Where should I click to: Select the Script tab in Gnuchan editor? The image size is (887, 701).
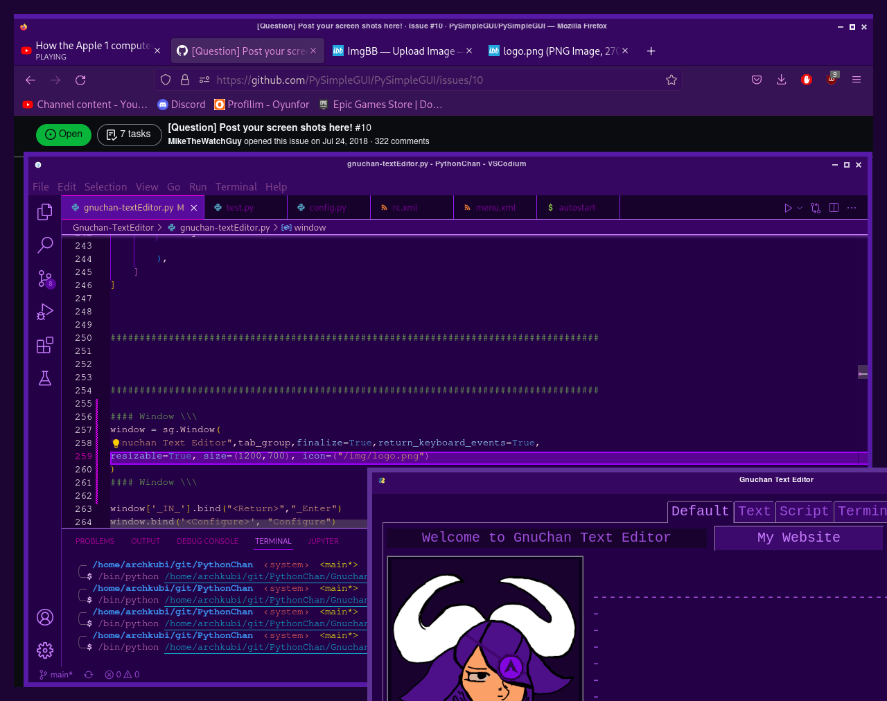click(x=803, y=511)
